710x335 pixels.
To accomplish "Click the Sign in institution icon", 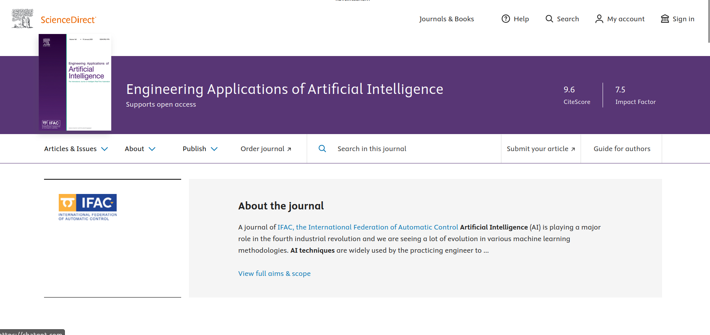I will (x=665, y=19).
